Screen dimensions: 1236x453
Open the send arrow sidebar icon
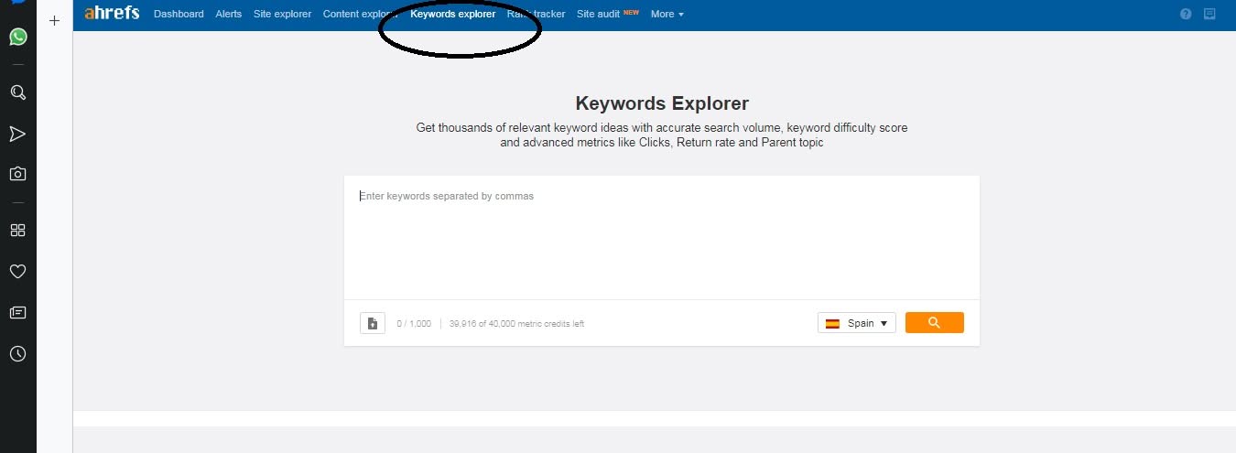(x=17, y=135)
